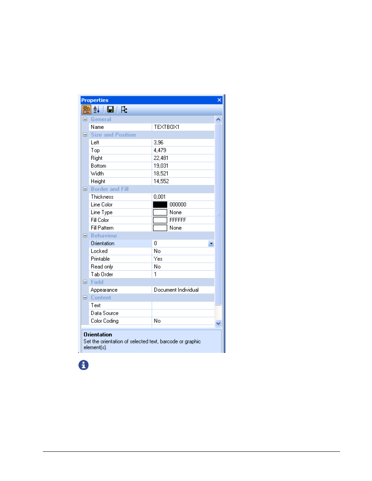
Task: Collapse the Behaviour section
Action: tap(85, 236)
